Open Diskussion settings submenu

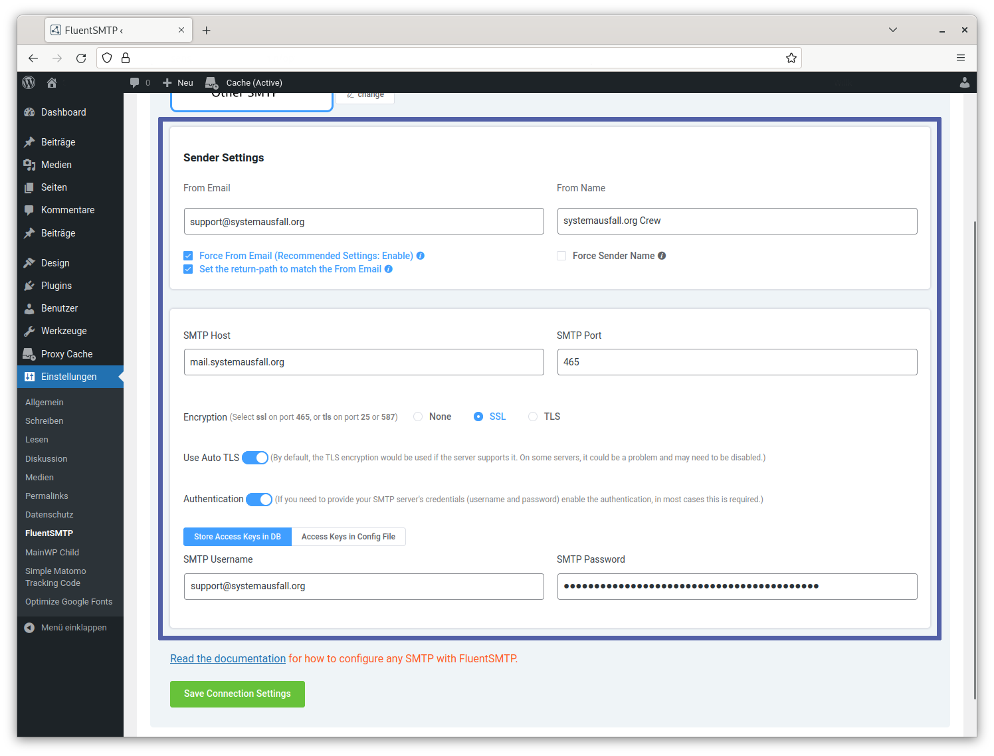tap(47, 459)
